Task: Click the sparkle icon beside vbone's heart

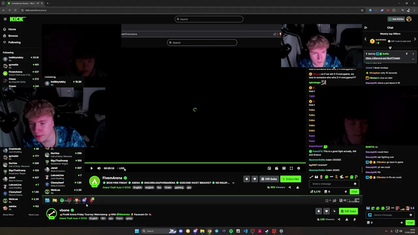Action: tap(334, 211)
